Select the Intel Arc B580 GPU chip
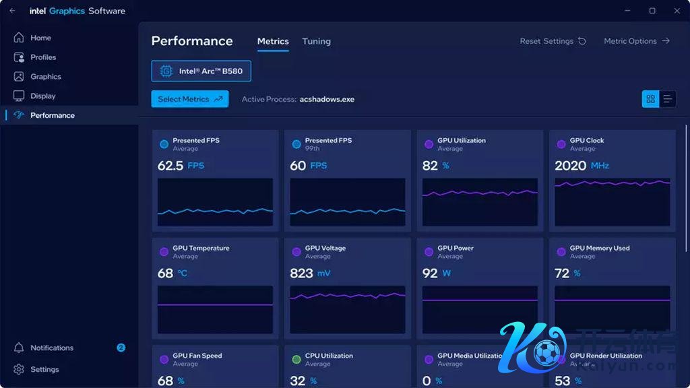 [201, 71]
